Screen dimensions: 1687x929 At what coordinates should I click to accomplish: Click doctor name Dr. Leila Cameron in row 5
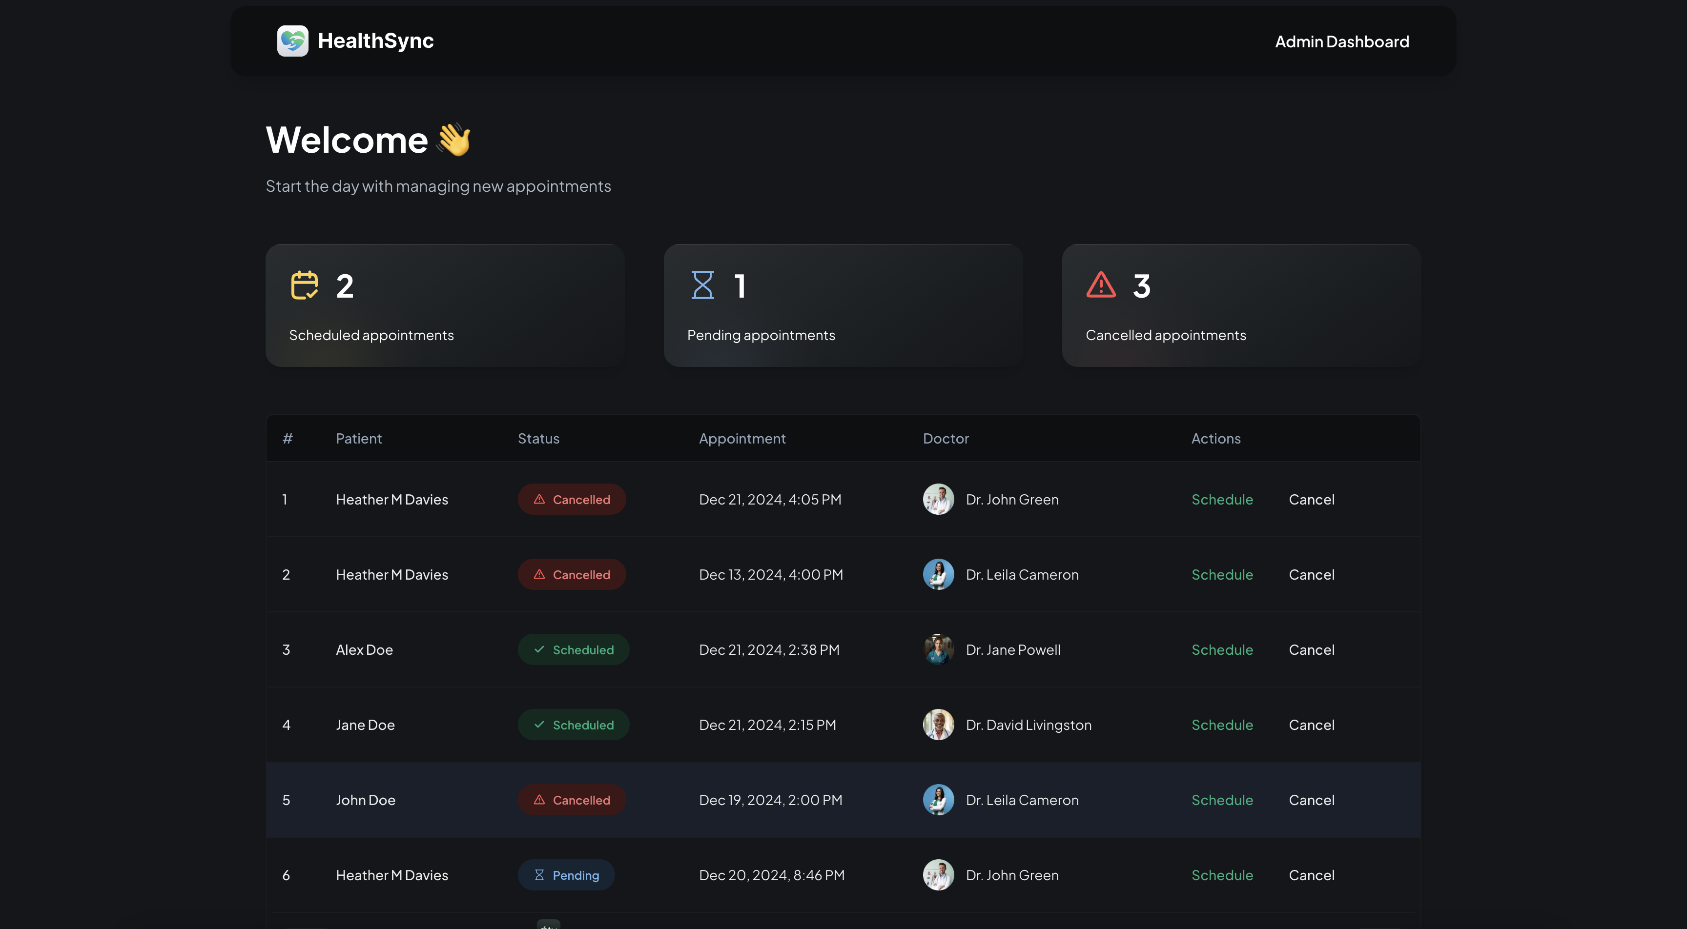1022,799
